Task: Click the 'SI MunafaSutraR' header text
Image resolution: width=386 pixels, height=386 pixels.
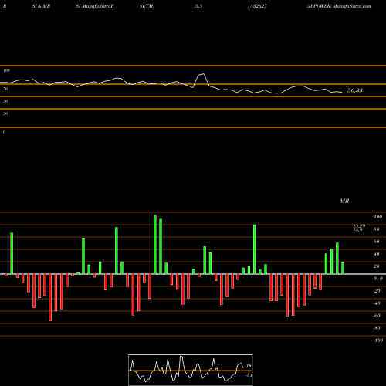Action: [x=95, y=6]
